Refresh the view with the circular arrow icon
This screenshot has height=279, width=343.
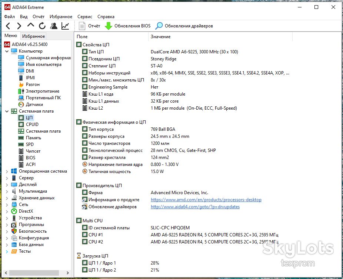tap(42, 26)
